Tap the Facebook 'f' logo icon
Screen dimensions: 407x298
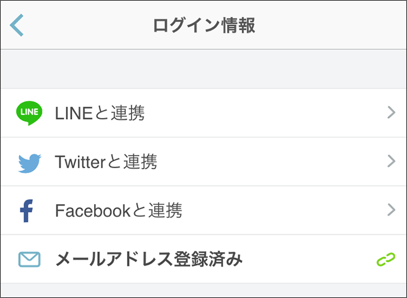point(27,211)
